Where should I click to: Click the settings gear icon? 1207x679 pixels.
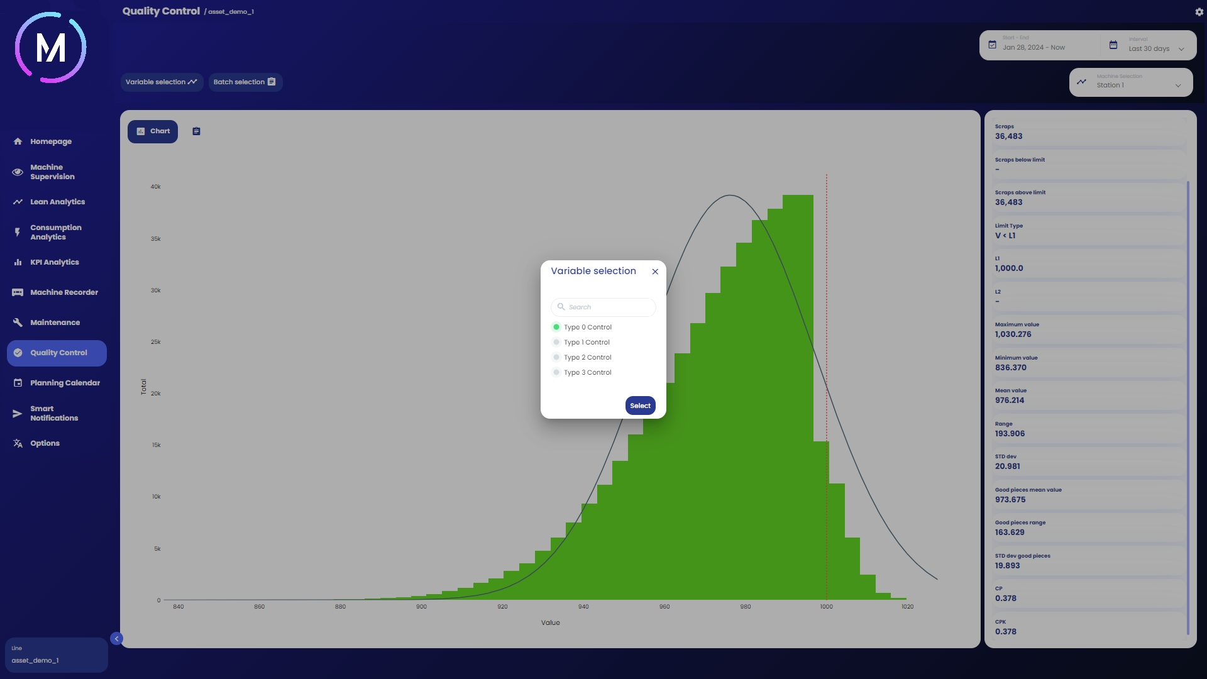coord(1199,12)
